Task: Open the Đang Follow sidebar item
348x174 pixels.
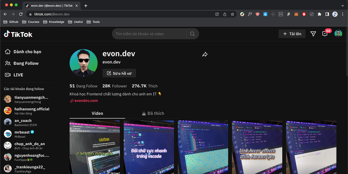Action: pyautogui.click(x=22, y=63)
